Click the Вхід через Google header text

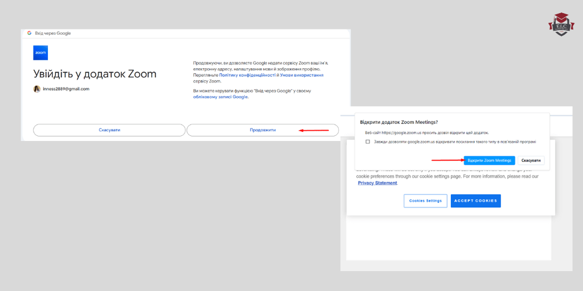click(x=53, y=33)
